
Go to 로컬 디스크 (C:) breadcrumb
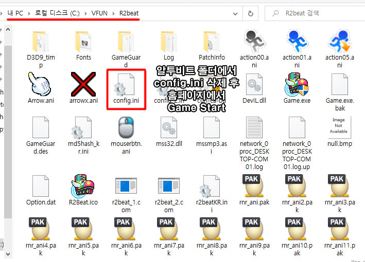[x=57, y=13]
